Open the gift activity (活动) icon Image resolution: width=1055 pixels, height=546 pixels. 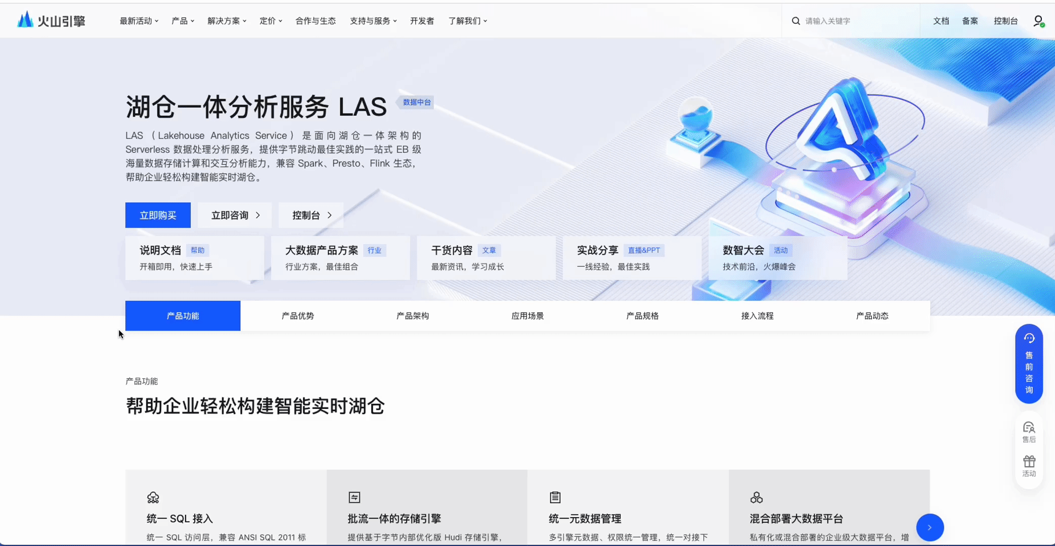[1029, 466]
